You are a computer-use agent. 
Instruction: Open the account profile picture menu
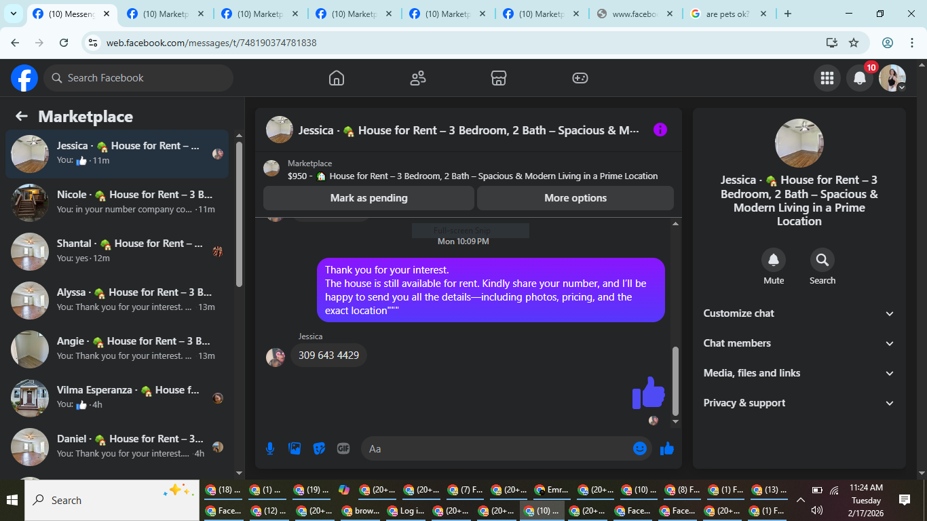pos(892,78)
